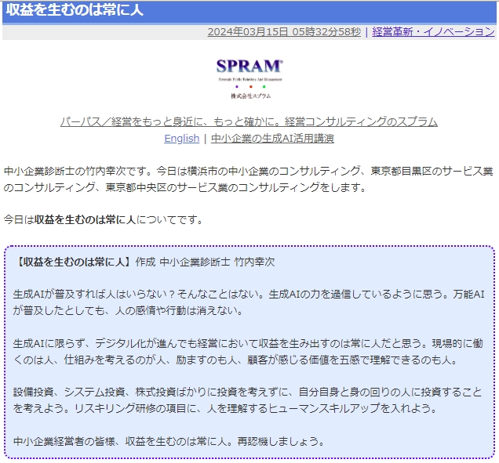499x463 pixels.
Task: Open the 中小企業の生成AI活用講演 link
Action: 272,139
